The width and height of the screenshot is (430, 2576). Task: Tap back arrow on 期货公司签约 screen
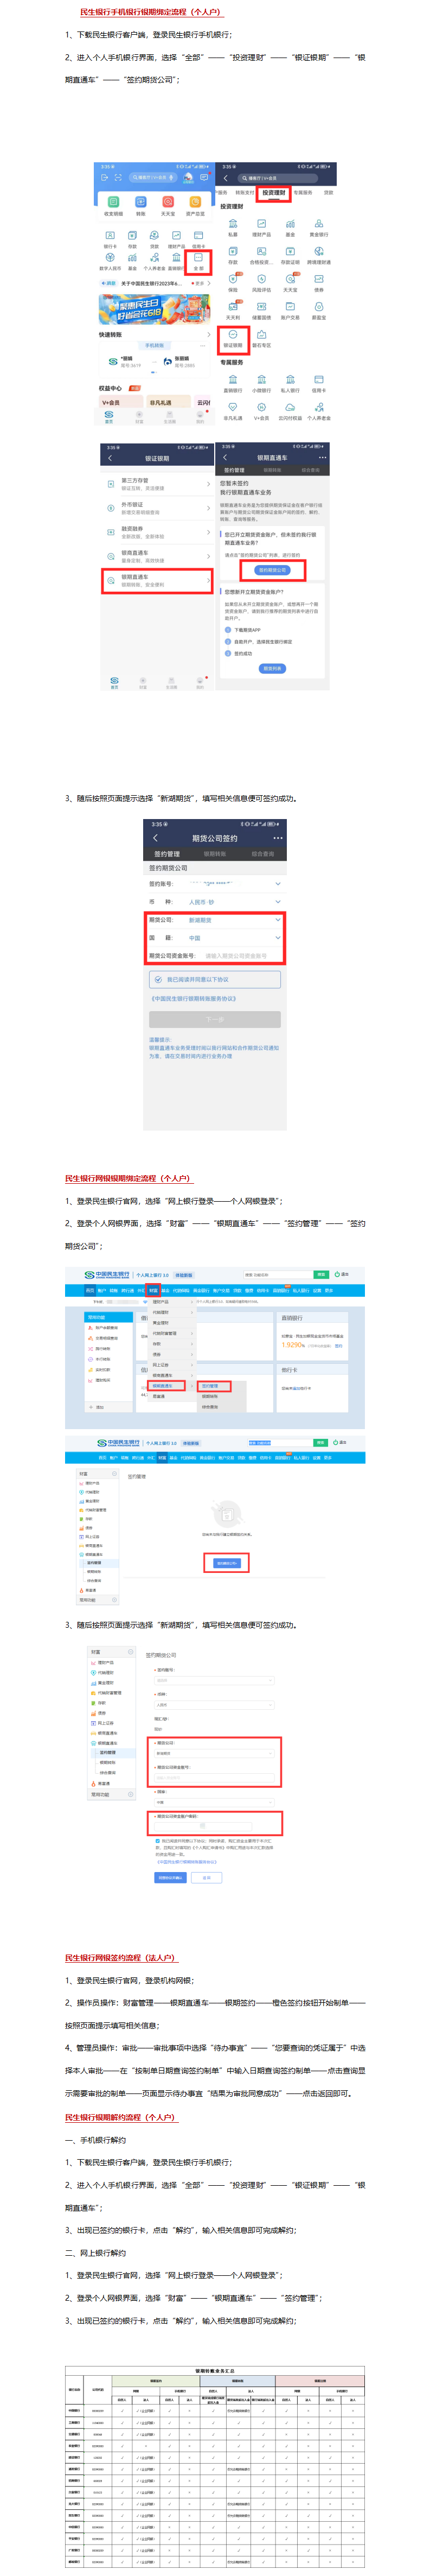155,838
